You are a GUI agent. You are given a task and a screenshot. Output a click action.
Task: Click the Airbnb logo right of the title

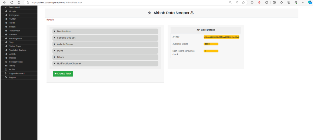coord(192,13)
